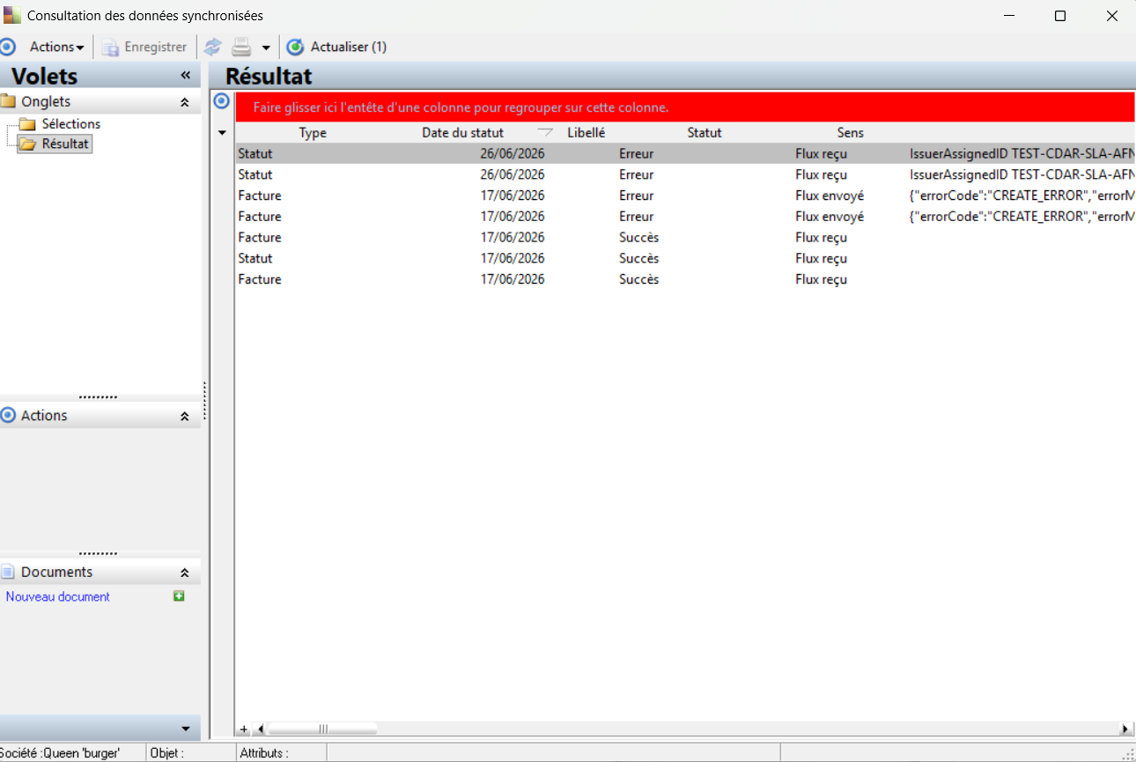Select the highlighted first Statut row
This screenshot has width=1136, height=762.
tap(684, 153)
